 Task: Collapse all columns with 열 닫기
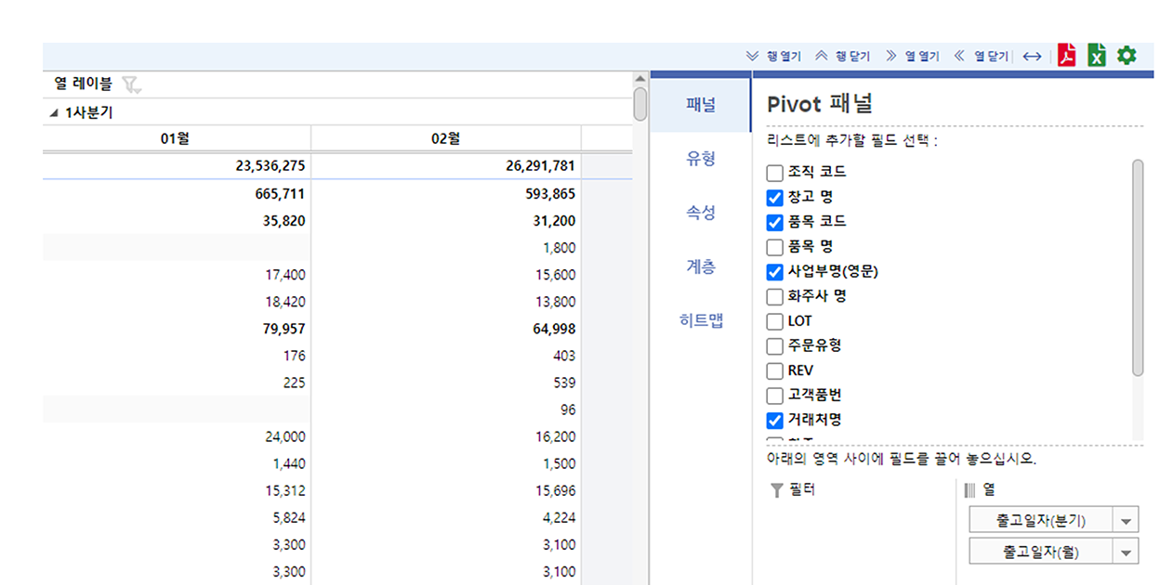(x=981, y=57)
